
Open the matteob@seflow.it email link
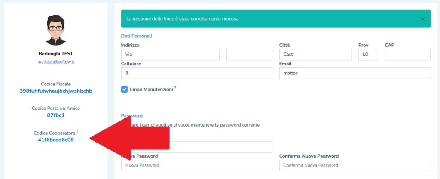pos(56,62)
